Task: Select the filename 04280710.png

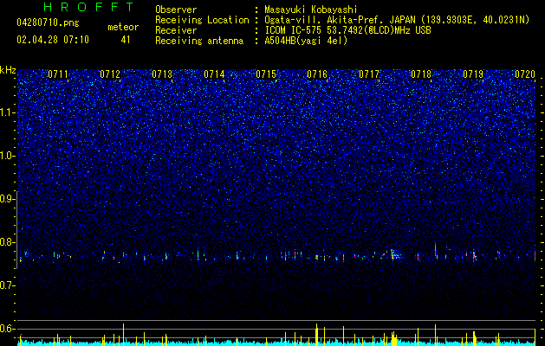Action: [48, 23]
